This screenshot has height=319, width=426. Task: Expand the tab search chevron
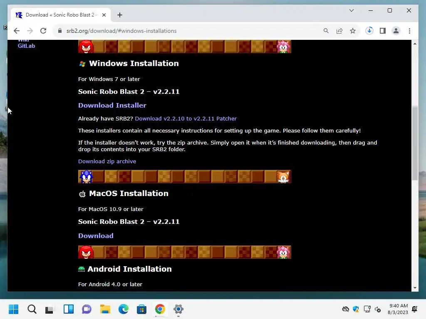tap(351, 10)
